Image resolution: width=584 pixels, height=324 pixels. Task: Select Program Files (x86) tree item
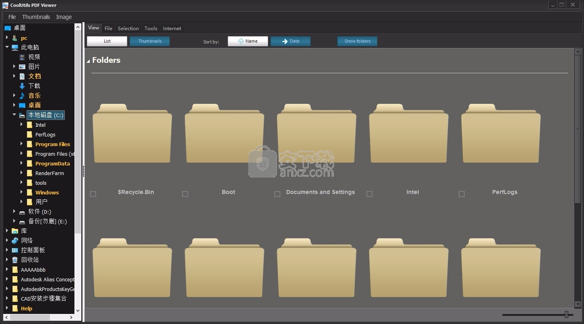[55, 154]
